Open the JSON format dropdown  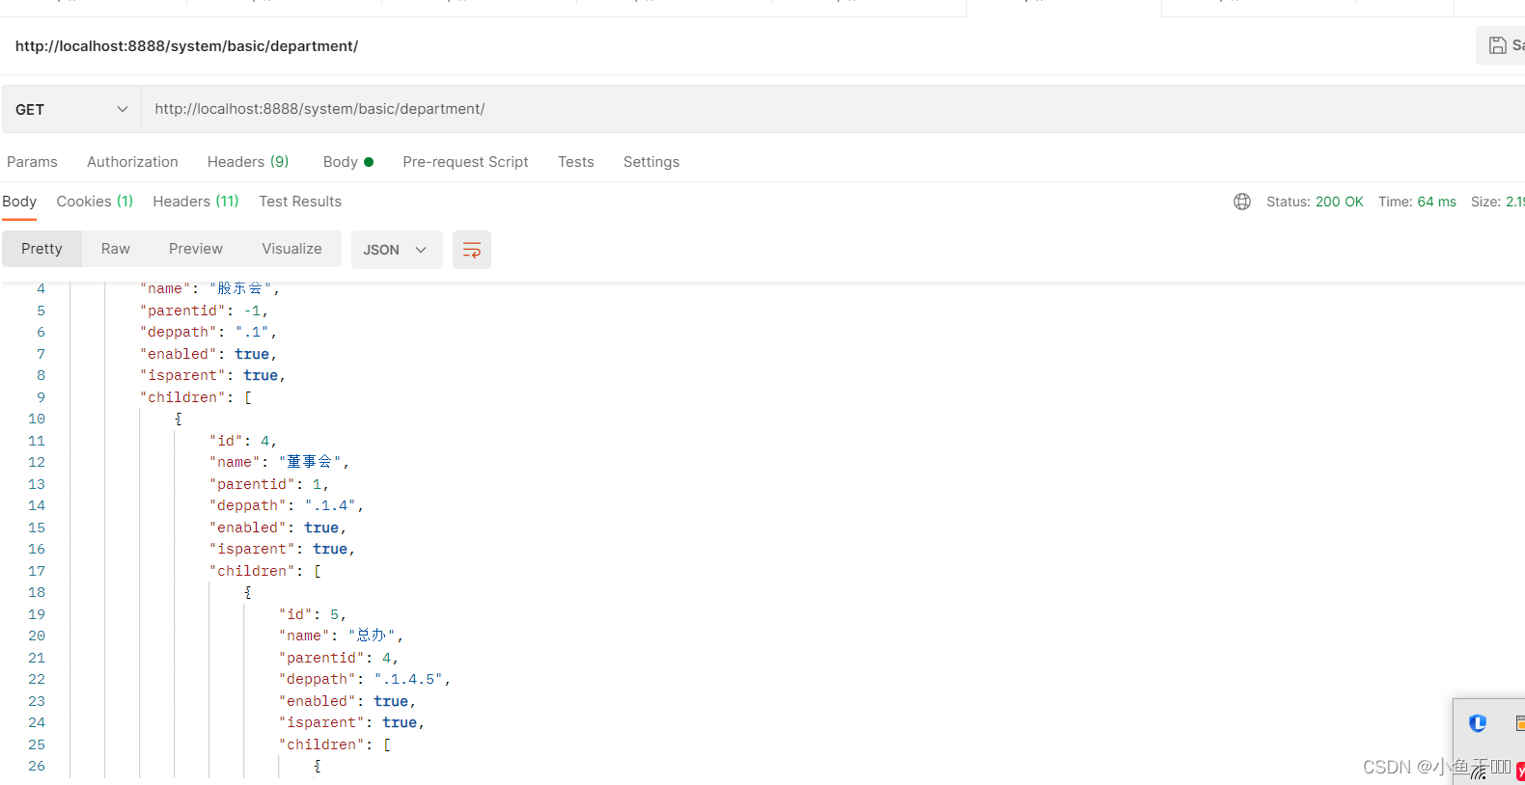[x=397, y=250]
